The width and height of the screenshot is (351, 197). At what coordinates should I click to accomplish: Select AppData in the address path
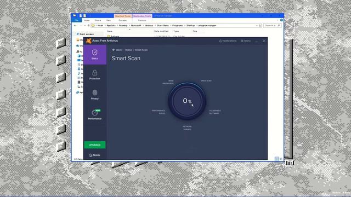111,26
